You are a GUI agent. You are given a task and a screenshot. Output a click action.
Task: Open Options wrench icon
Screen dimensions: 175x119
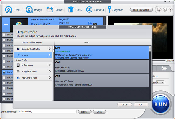[x=89, y=10]
